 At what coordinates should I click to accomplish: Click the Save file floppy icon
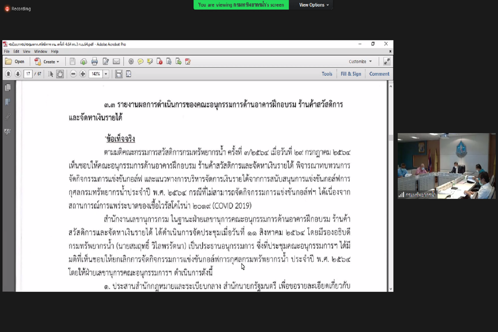click(72, 61)
